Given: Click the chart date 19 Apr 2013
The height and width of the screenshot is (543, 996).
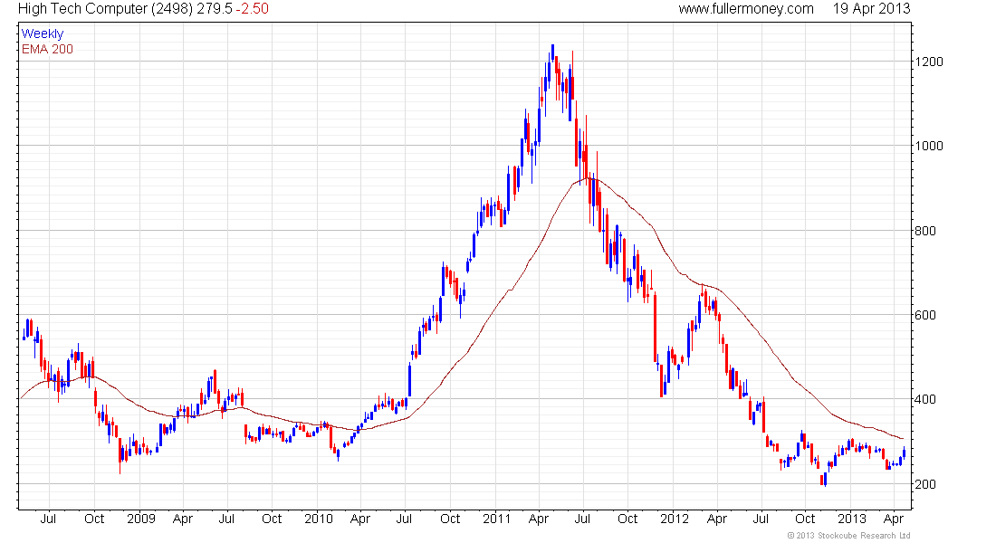Looking at the screenshot, I should pyautogui.click(x=871, y=9).
